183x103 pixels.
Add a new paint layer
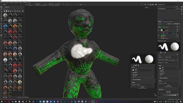(x=171, y=24)
